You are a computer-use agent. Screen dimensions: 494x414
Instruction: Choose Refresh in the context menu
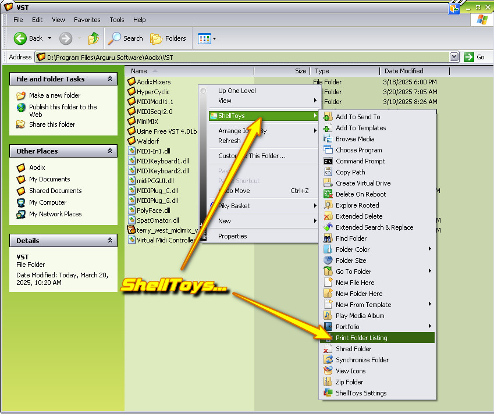pos(229,141)
